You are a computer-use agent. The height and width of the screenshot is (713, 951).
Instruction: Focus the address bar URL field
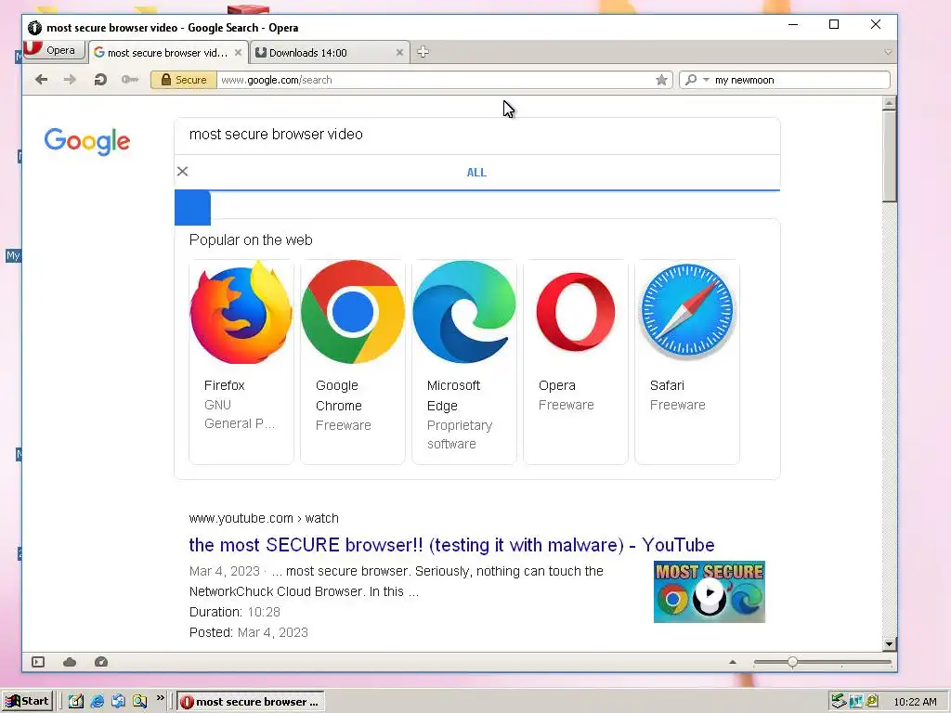pyautogui.click(x=435, y=80)
